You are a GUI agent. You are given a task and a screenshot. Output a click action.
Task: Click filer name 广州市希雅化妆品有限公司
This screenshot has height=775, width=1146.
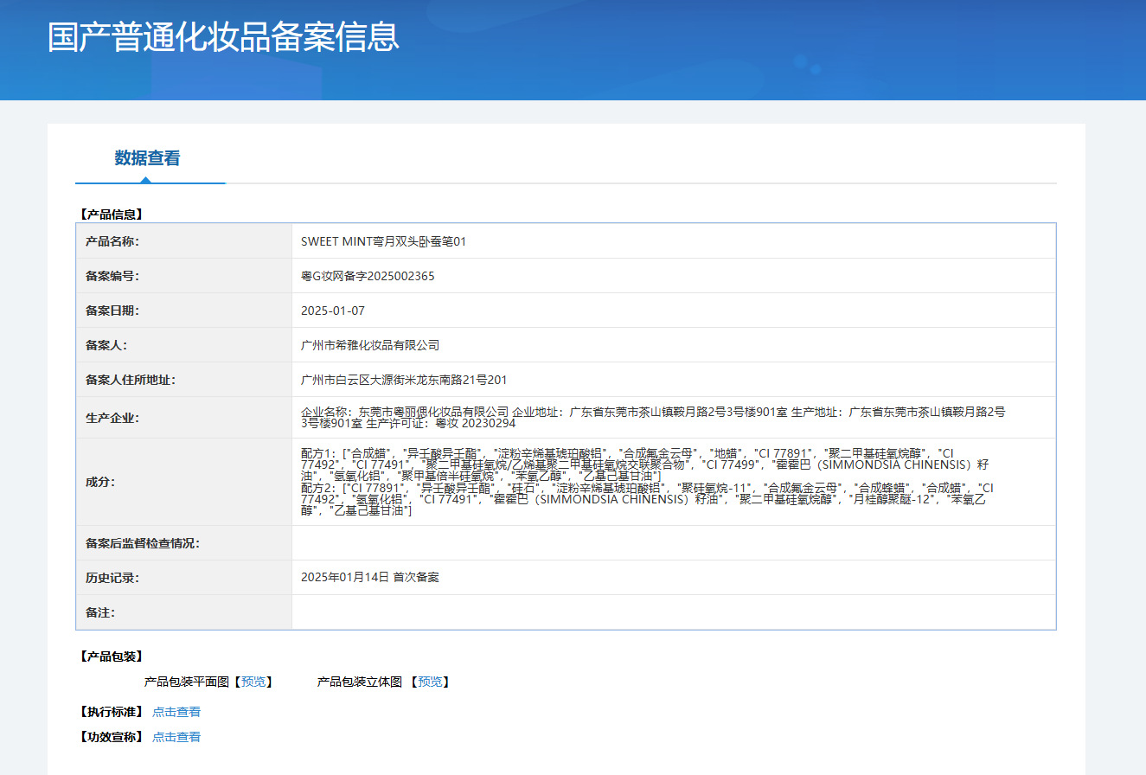pyautogui.click(x=370, y=345)
